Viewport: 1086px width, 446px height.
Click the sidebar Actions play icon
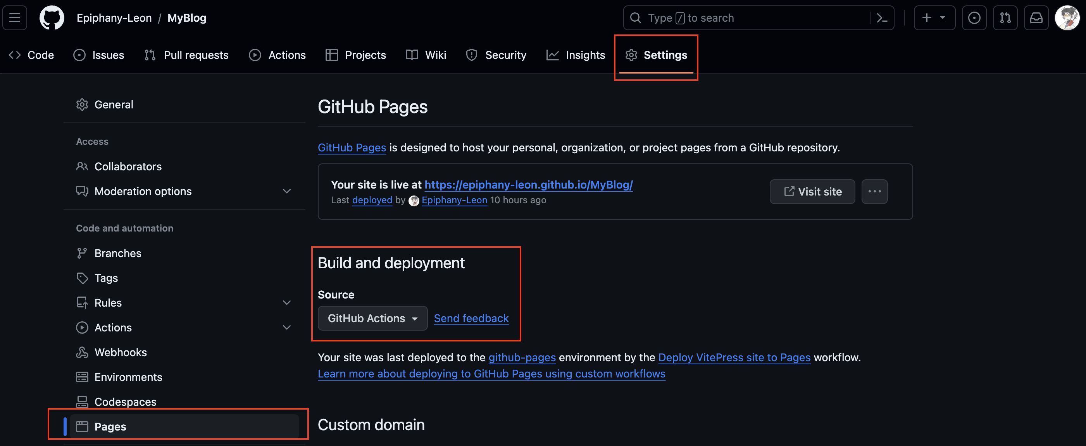click(x=82, y=328)
